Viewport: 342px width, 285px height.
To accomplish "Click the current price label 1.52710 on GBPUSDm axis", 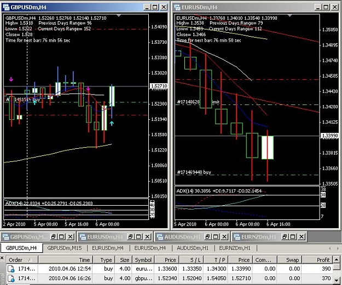I will tap(159, 86).
